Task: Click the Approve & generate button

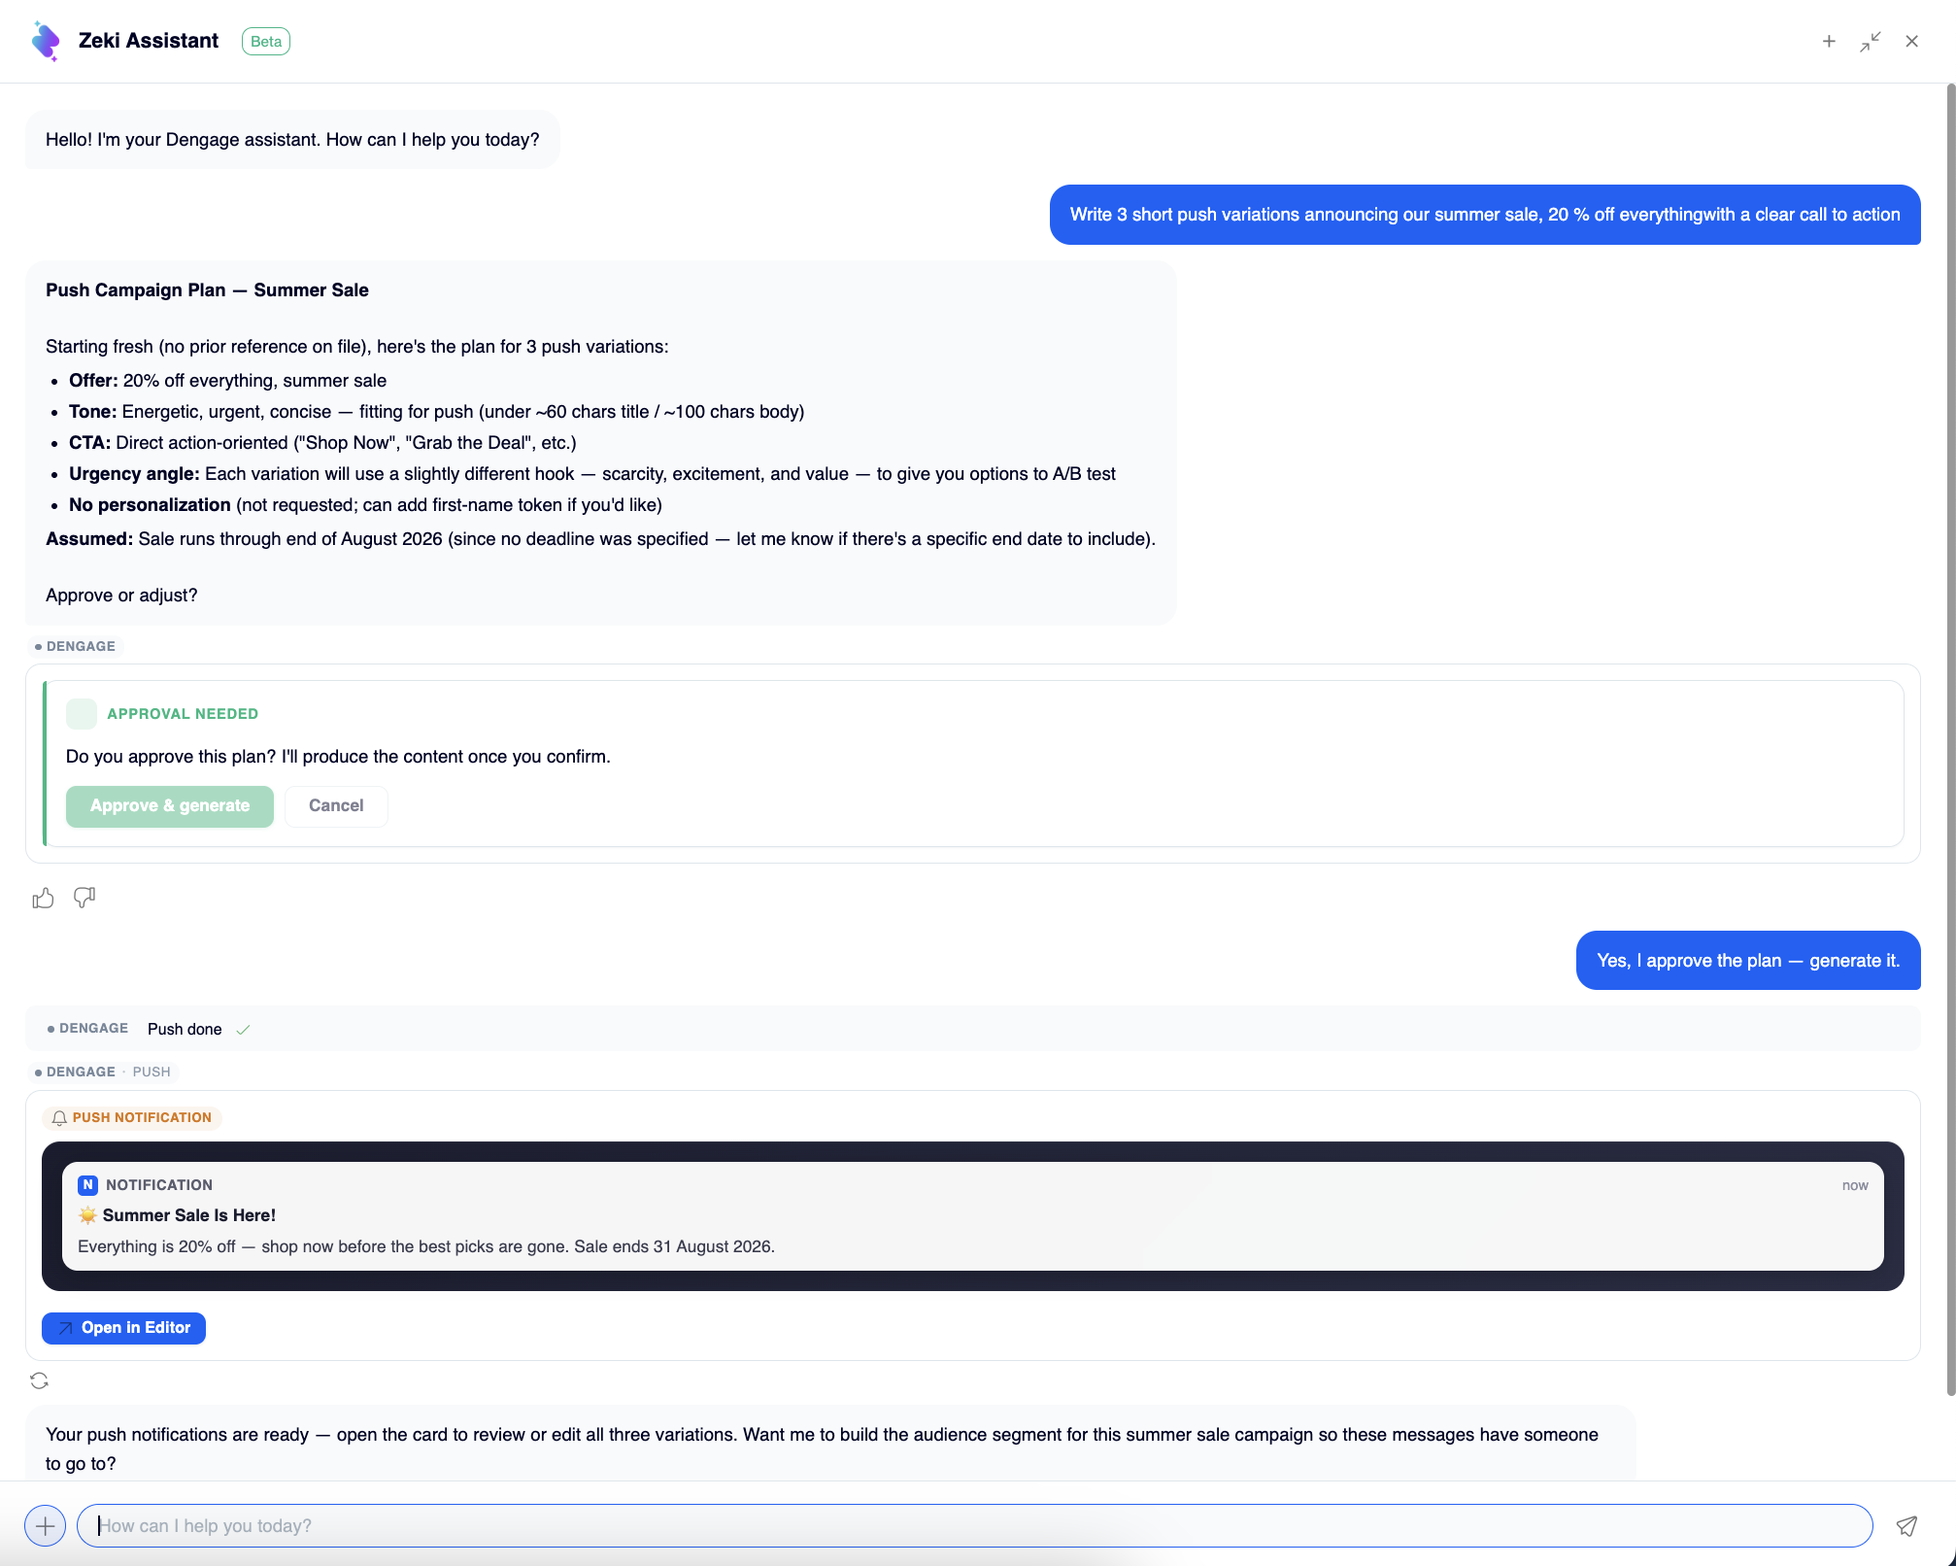Action: pos(170,805)
